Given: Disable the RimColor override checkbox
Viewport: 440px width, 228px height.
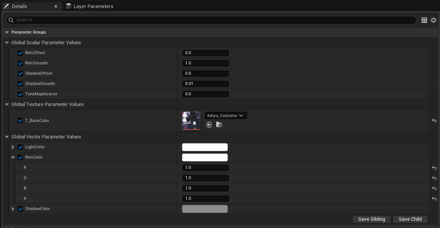Looking at the screenshot, I should coord(20,157).
